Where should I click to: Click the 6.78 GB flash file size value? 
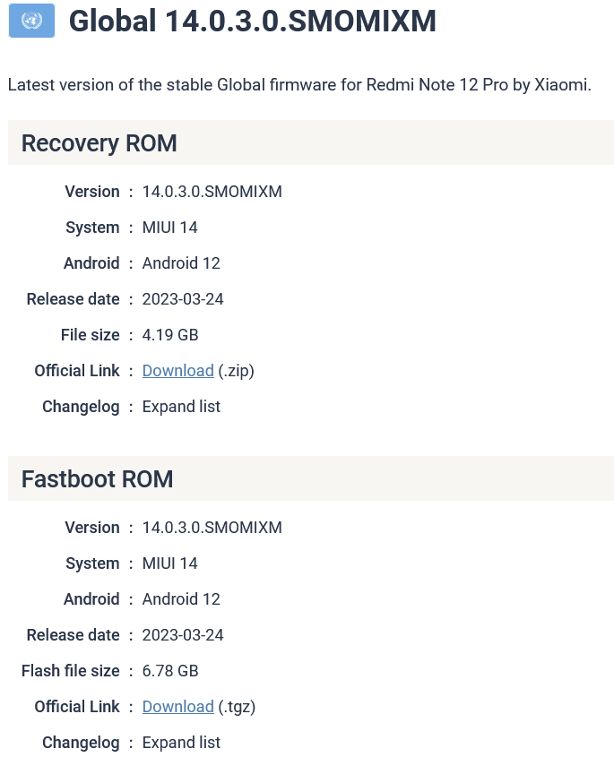(x=170, y=671)
